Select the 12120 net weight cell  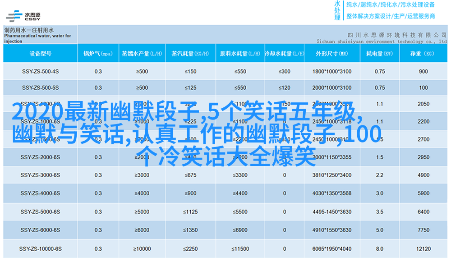[x=423, y=249]
